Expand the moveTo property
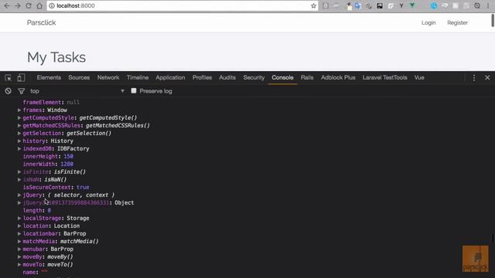The height and width of the screenshot is (278, 495). (x=19, y=264)
